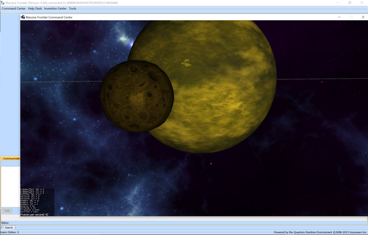The image size is (368, 235).
Task: Open the Invention Center menu
Action: pyautogui.click(x=55, y=9)
